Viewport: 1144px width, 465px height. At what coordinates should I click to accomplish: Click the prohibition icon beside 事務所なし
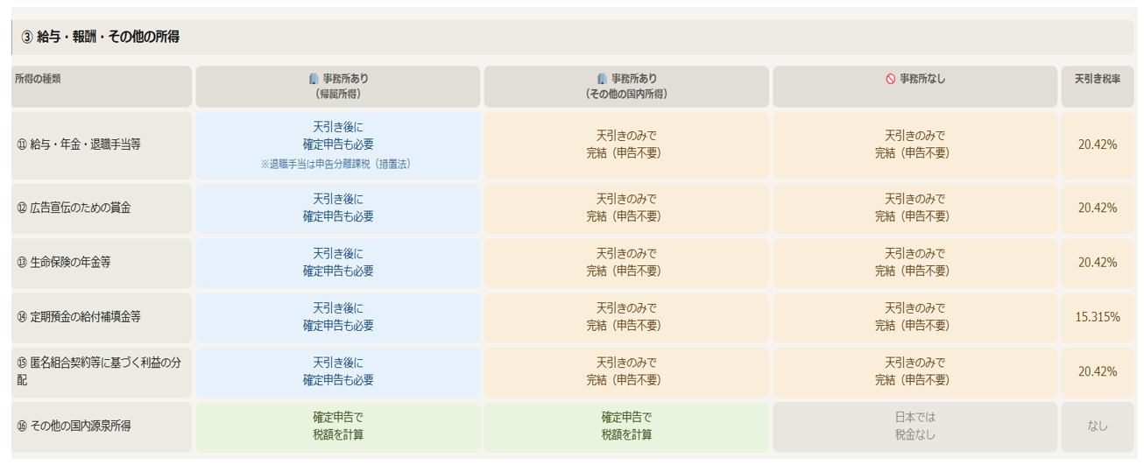pyautogui.click(x=890, y=79)
